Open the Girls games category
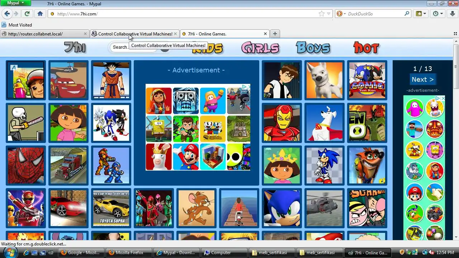Viewport: 459px width, 258px height. [260, 48]
